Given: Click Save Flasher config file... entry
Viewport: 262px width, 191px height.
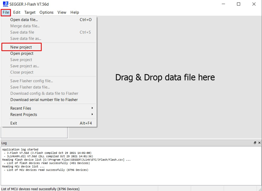Looking at the screenshot, I should tap(49, 81).
